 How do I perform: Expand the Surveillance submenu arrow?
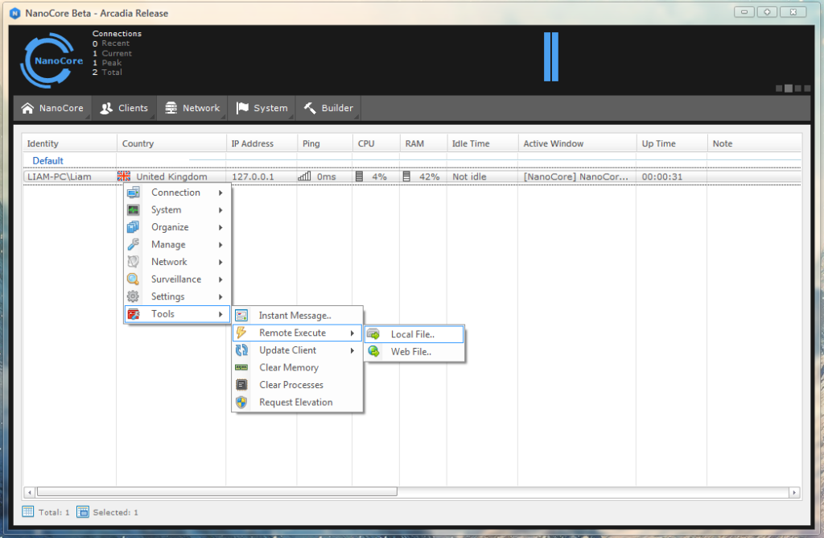pyautogui.click(x=220, y=279)
